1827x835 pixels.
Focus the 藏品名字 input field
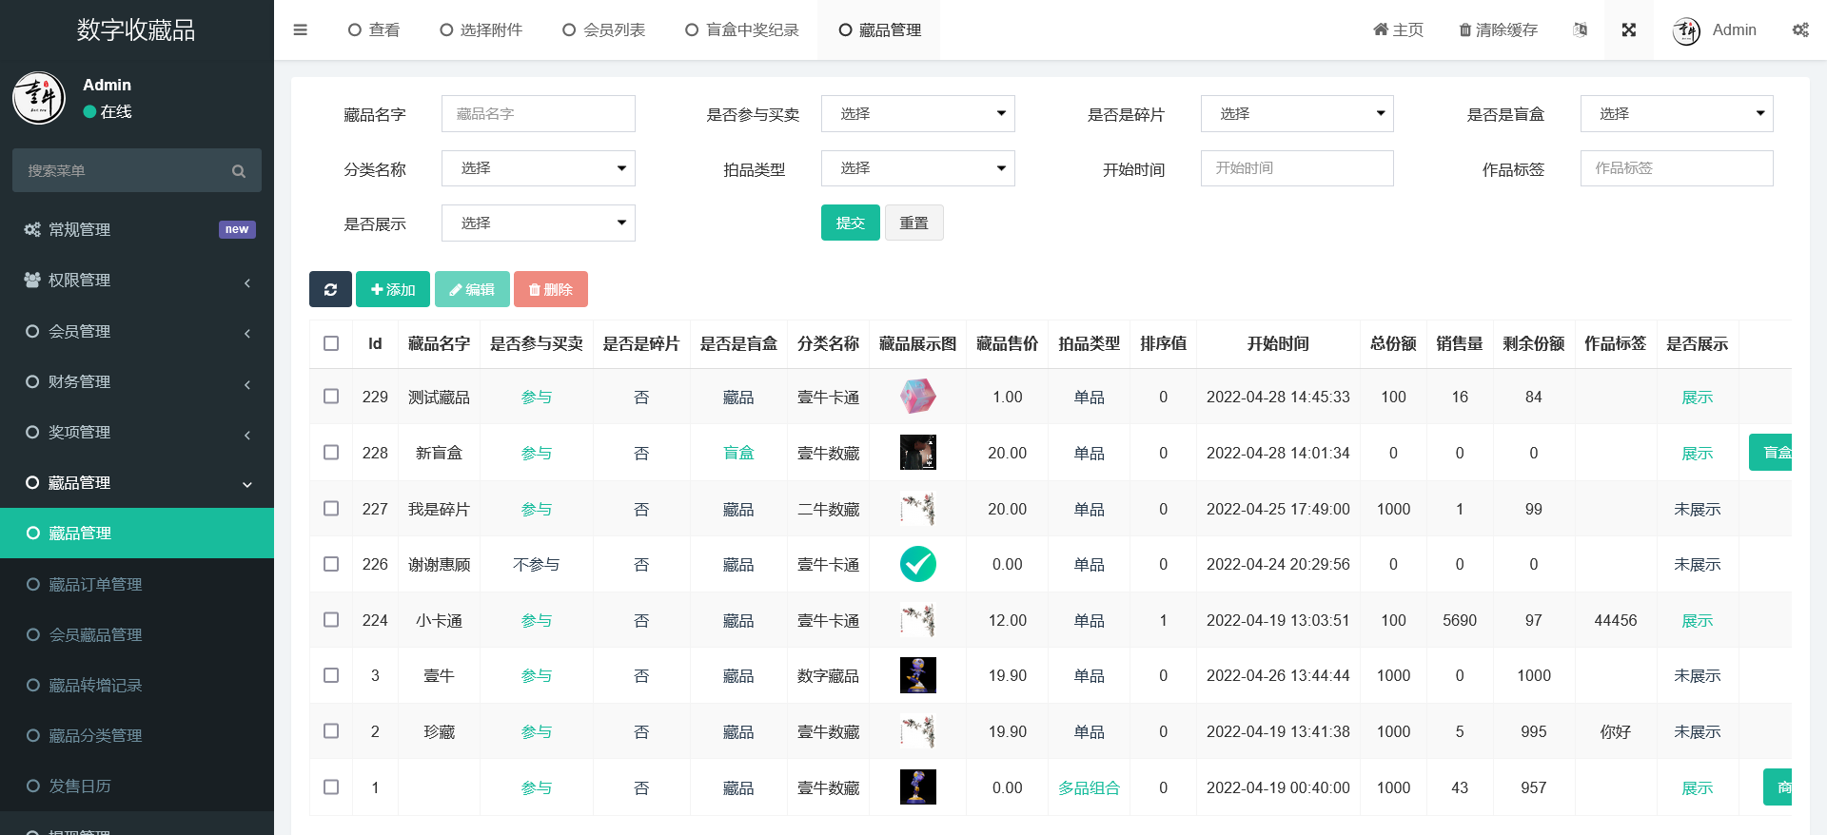pos(538,114)
